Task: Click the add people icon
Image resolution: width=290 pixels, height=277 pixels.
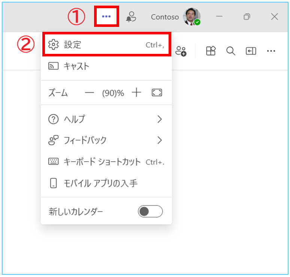Action: (x=181, y=51)
